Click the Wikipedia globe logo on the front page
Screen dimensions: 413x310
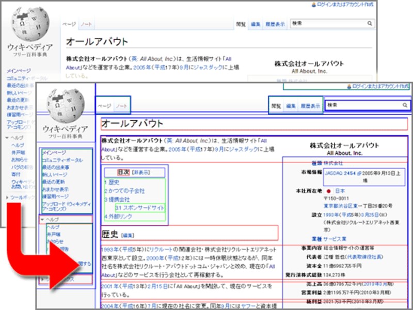tap(66, 106)
